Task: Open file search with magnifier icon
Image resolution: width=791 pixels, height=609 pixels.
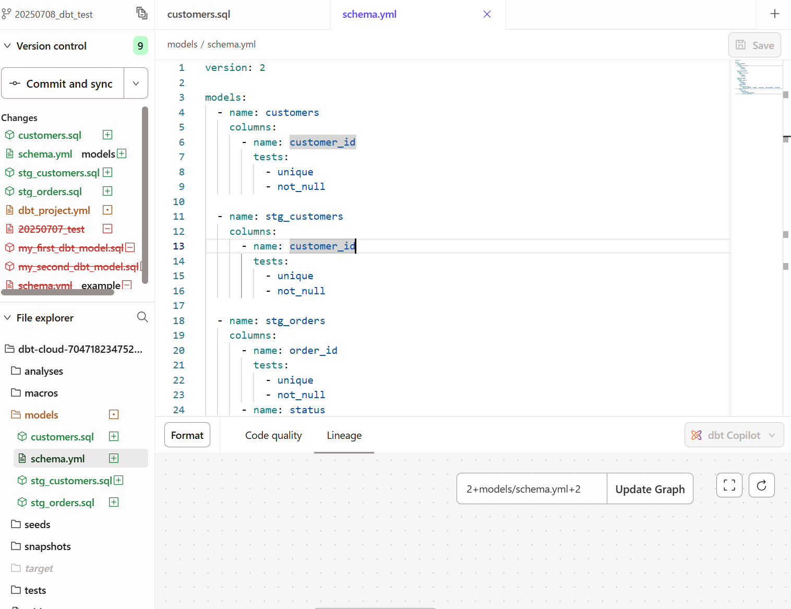Action: pos(142,317)
